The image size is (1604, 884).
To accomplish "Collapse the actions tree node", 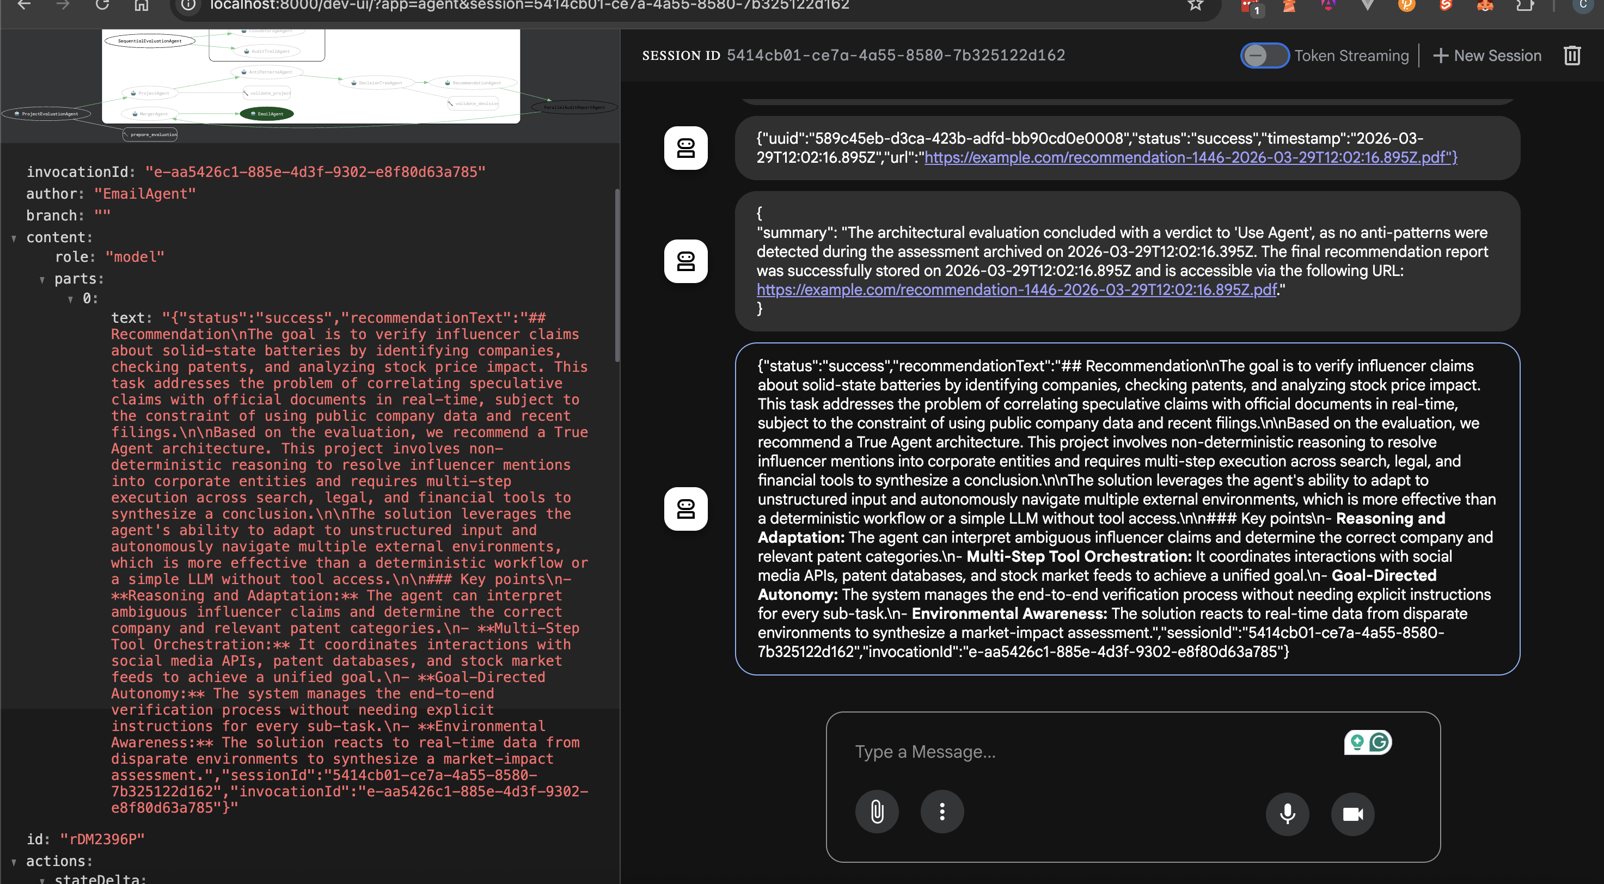I will pos(14,862).
